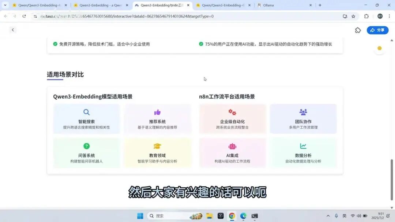Toggle the 英 input language indicator

point(345,216)
